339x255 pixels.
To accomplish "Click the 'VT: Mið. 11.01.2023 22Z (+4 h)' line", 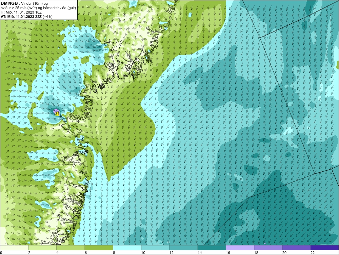I will 26,16.
